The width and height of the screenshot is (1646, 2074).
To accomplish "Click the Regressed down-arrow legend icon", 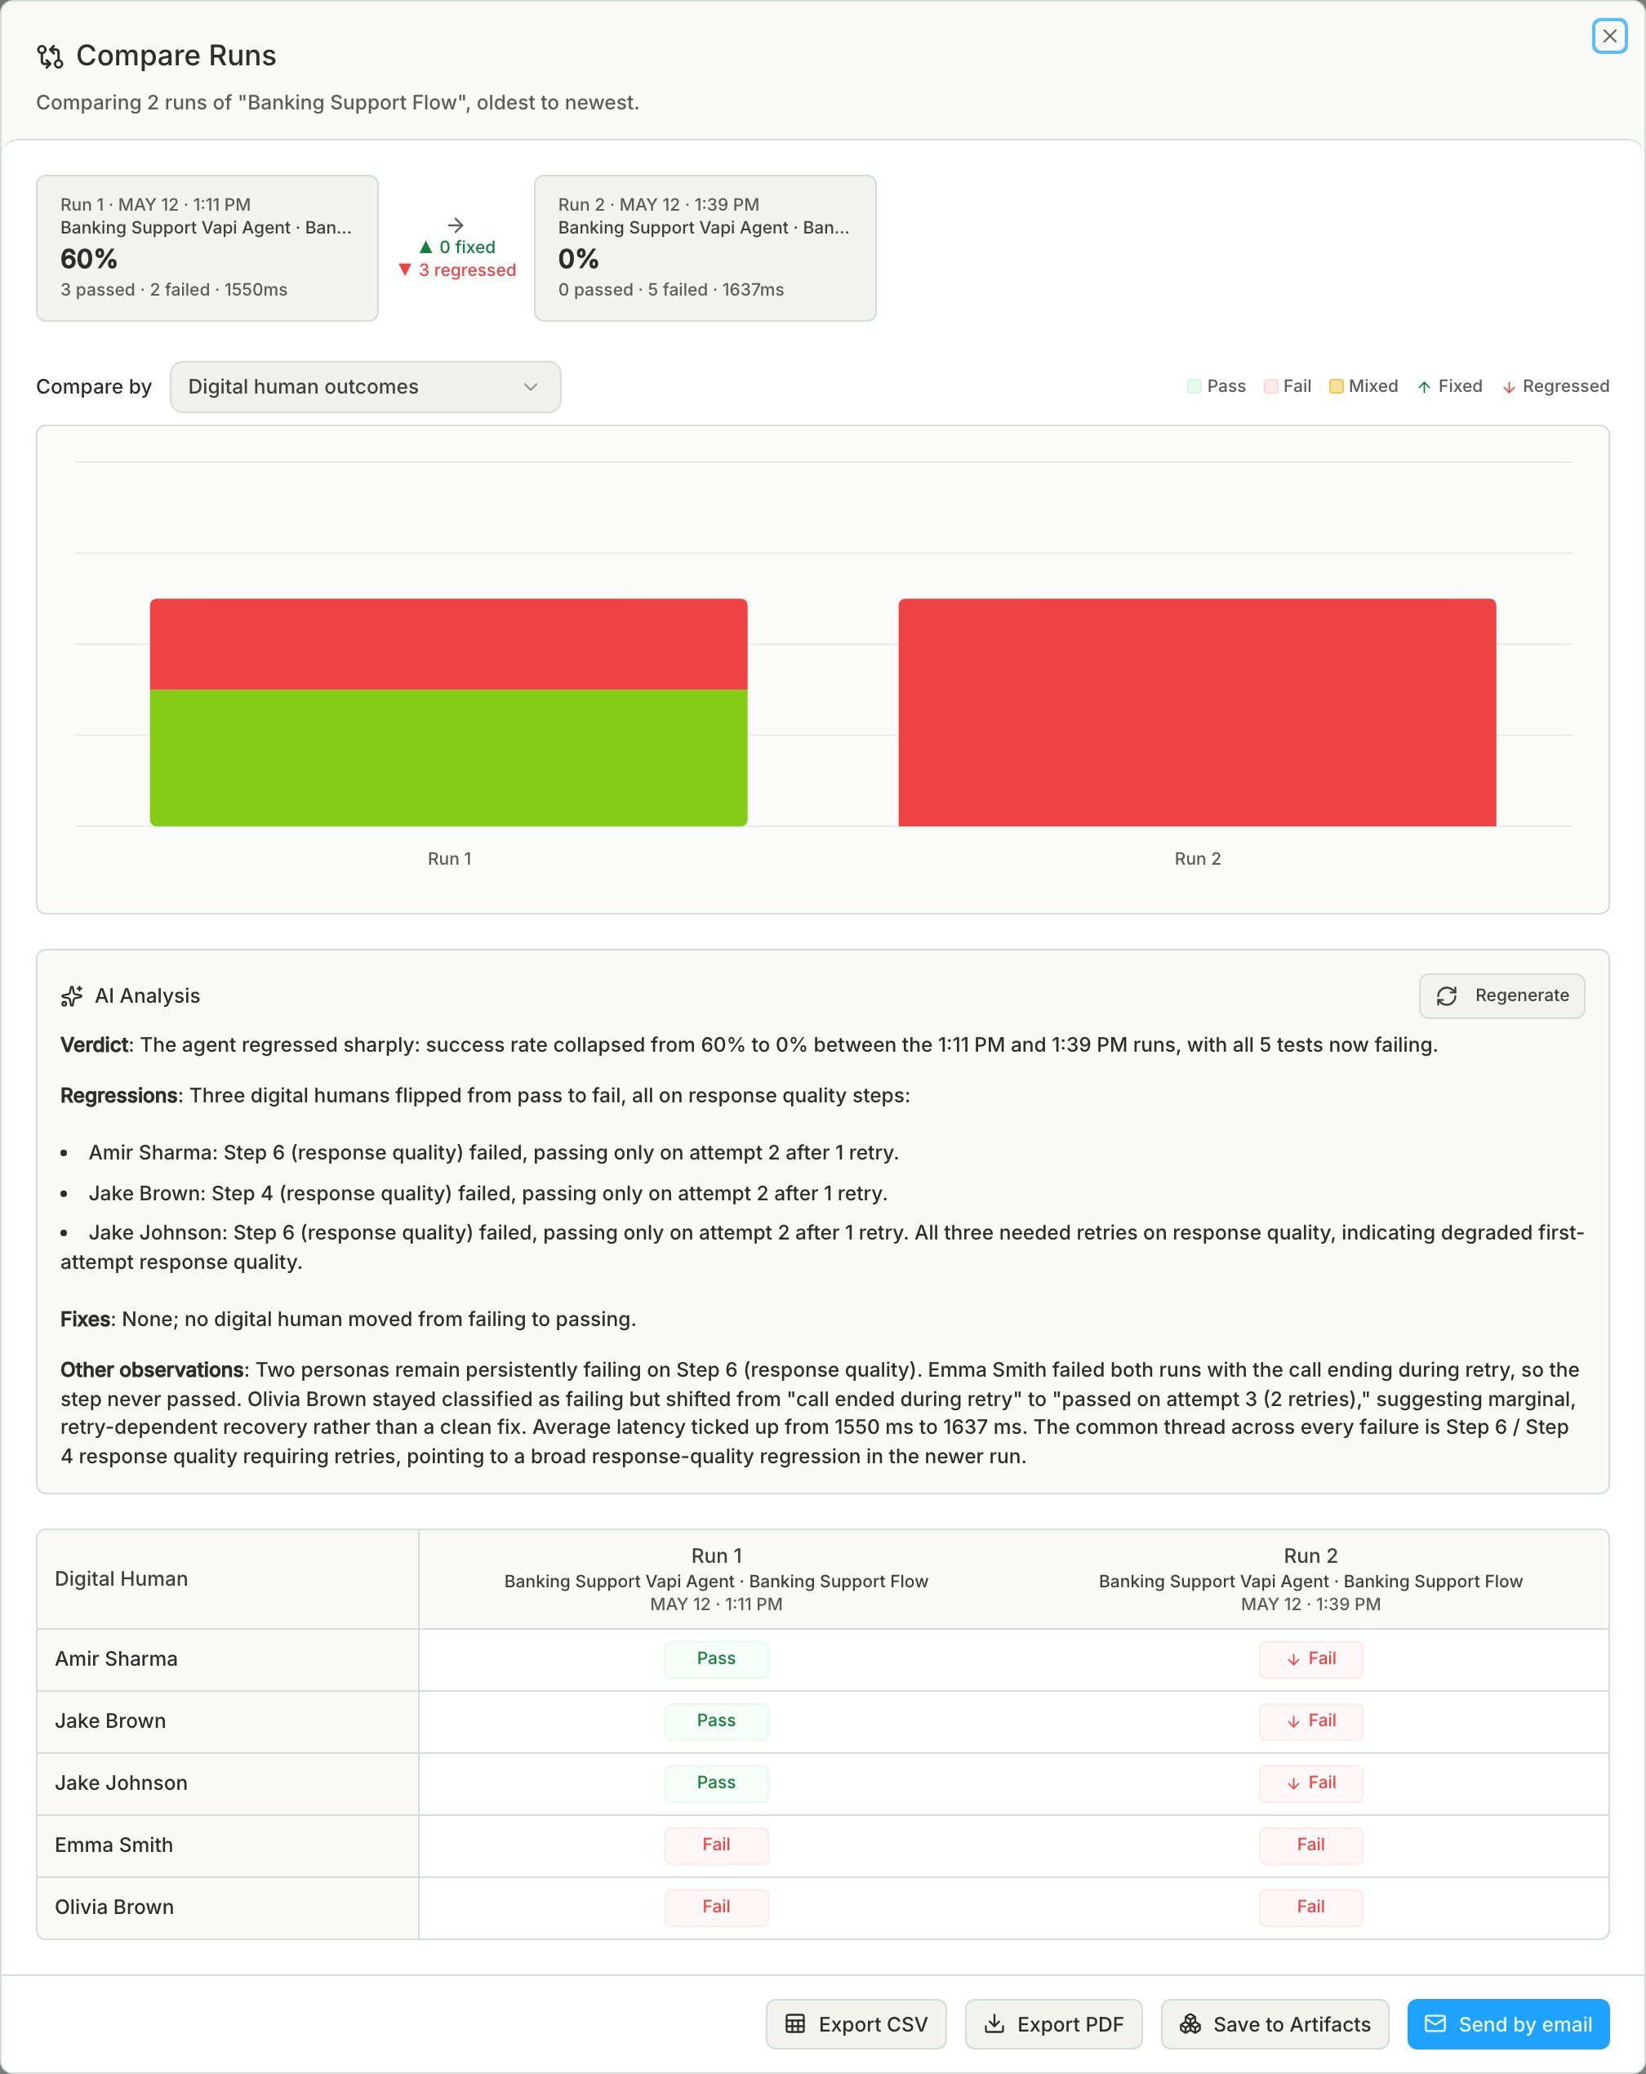I will pyautogui.click(x=1509, y=387).
